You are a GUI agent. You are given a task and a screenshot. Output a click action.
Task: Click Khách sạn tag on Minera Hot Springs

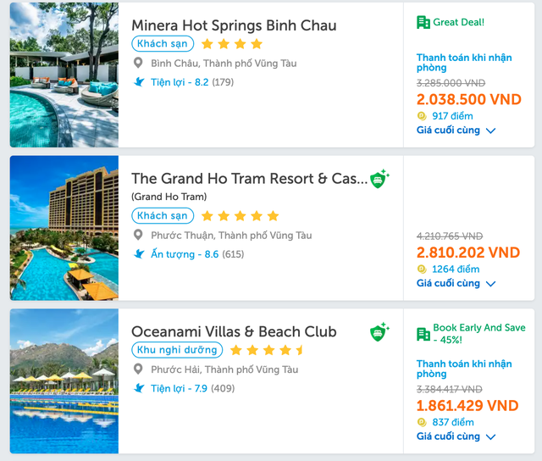[163, 44]
